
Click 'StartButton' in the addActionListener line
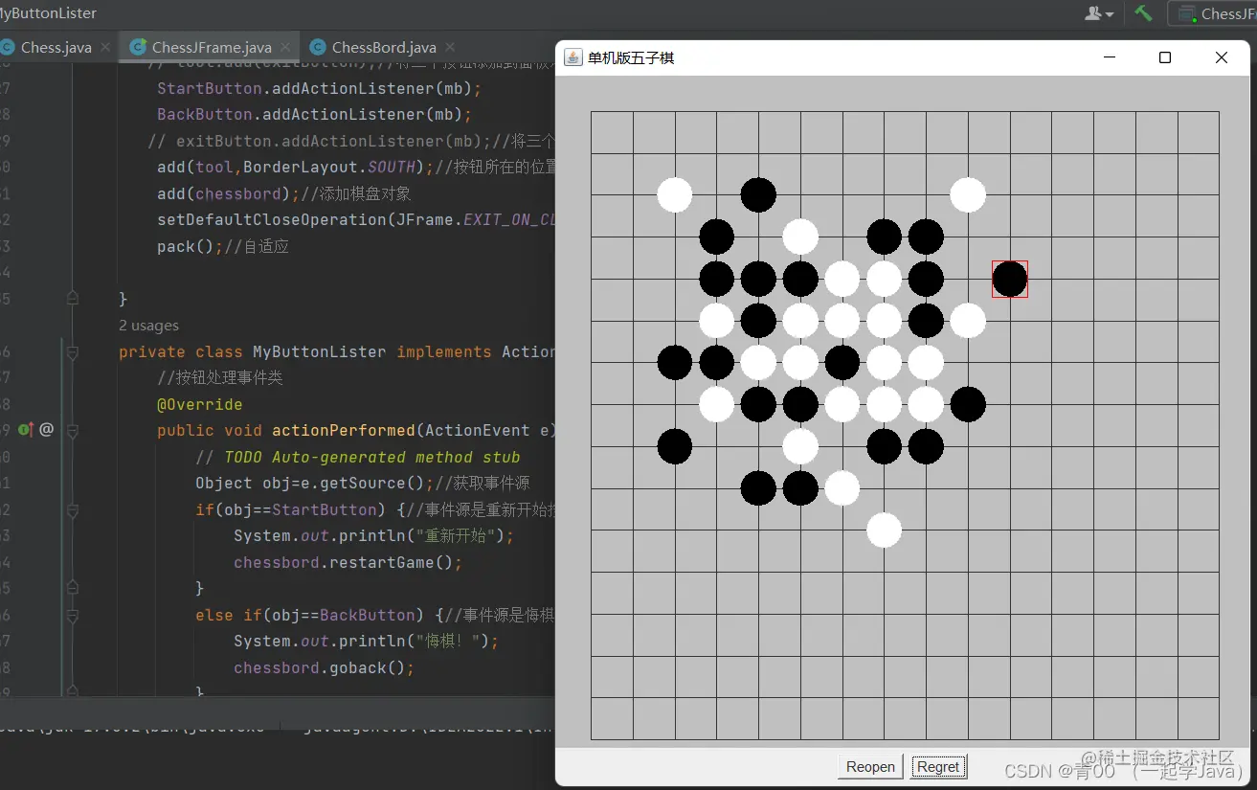point(210,88)
